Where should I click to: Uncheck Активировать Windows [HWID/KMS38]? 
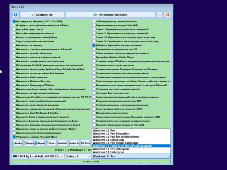[14, 21]
